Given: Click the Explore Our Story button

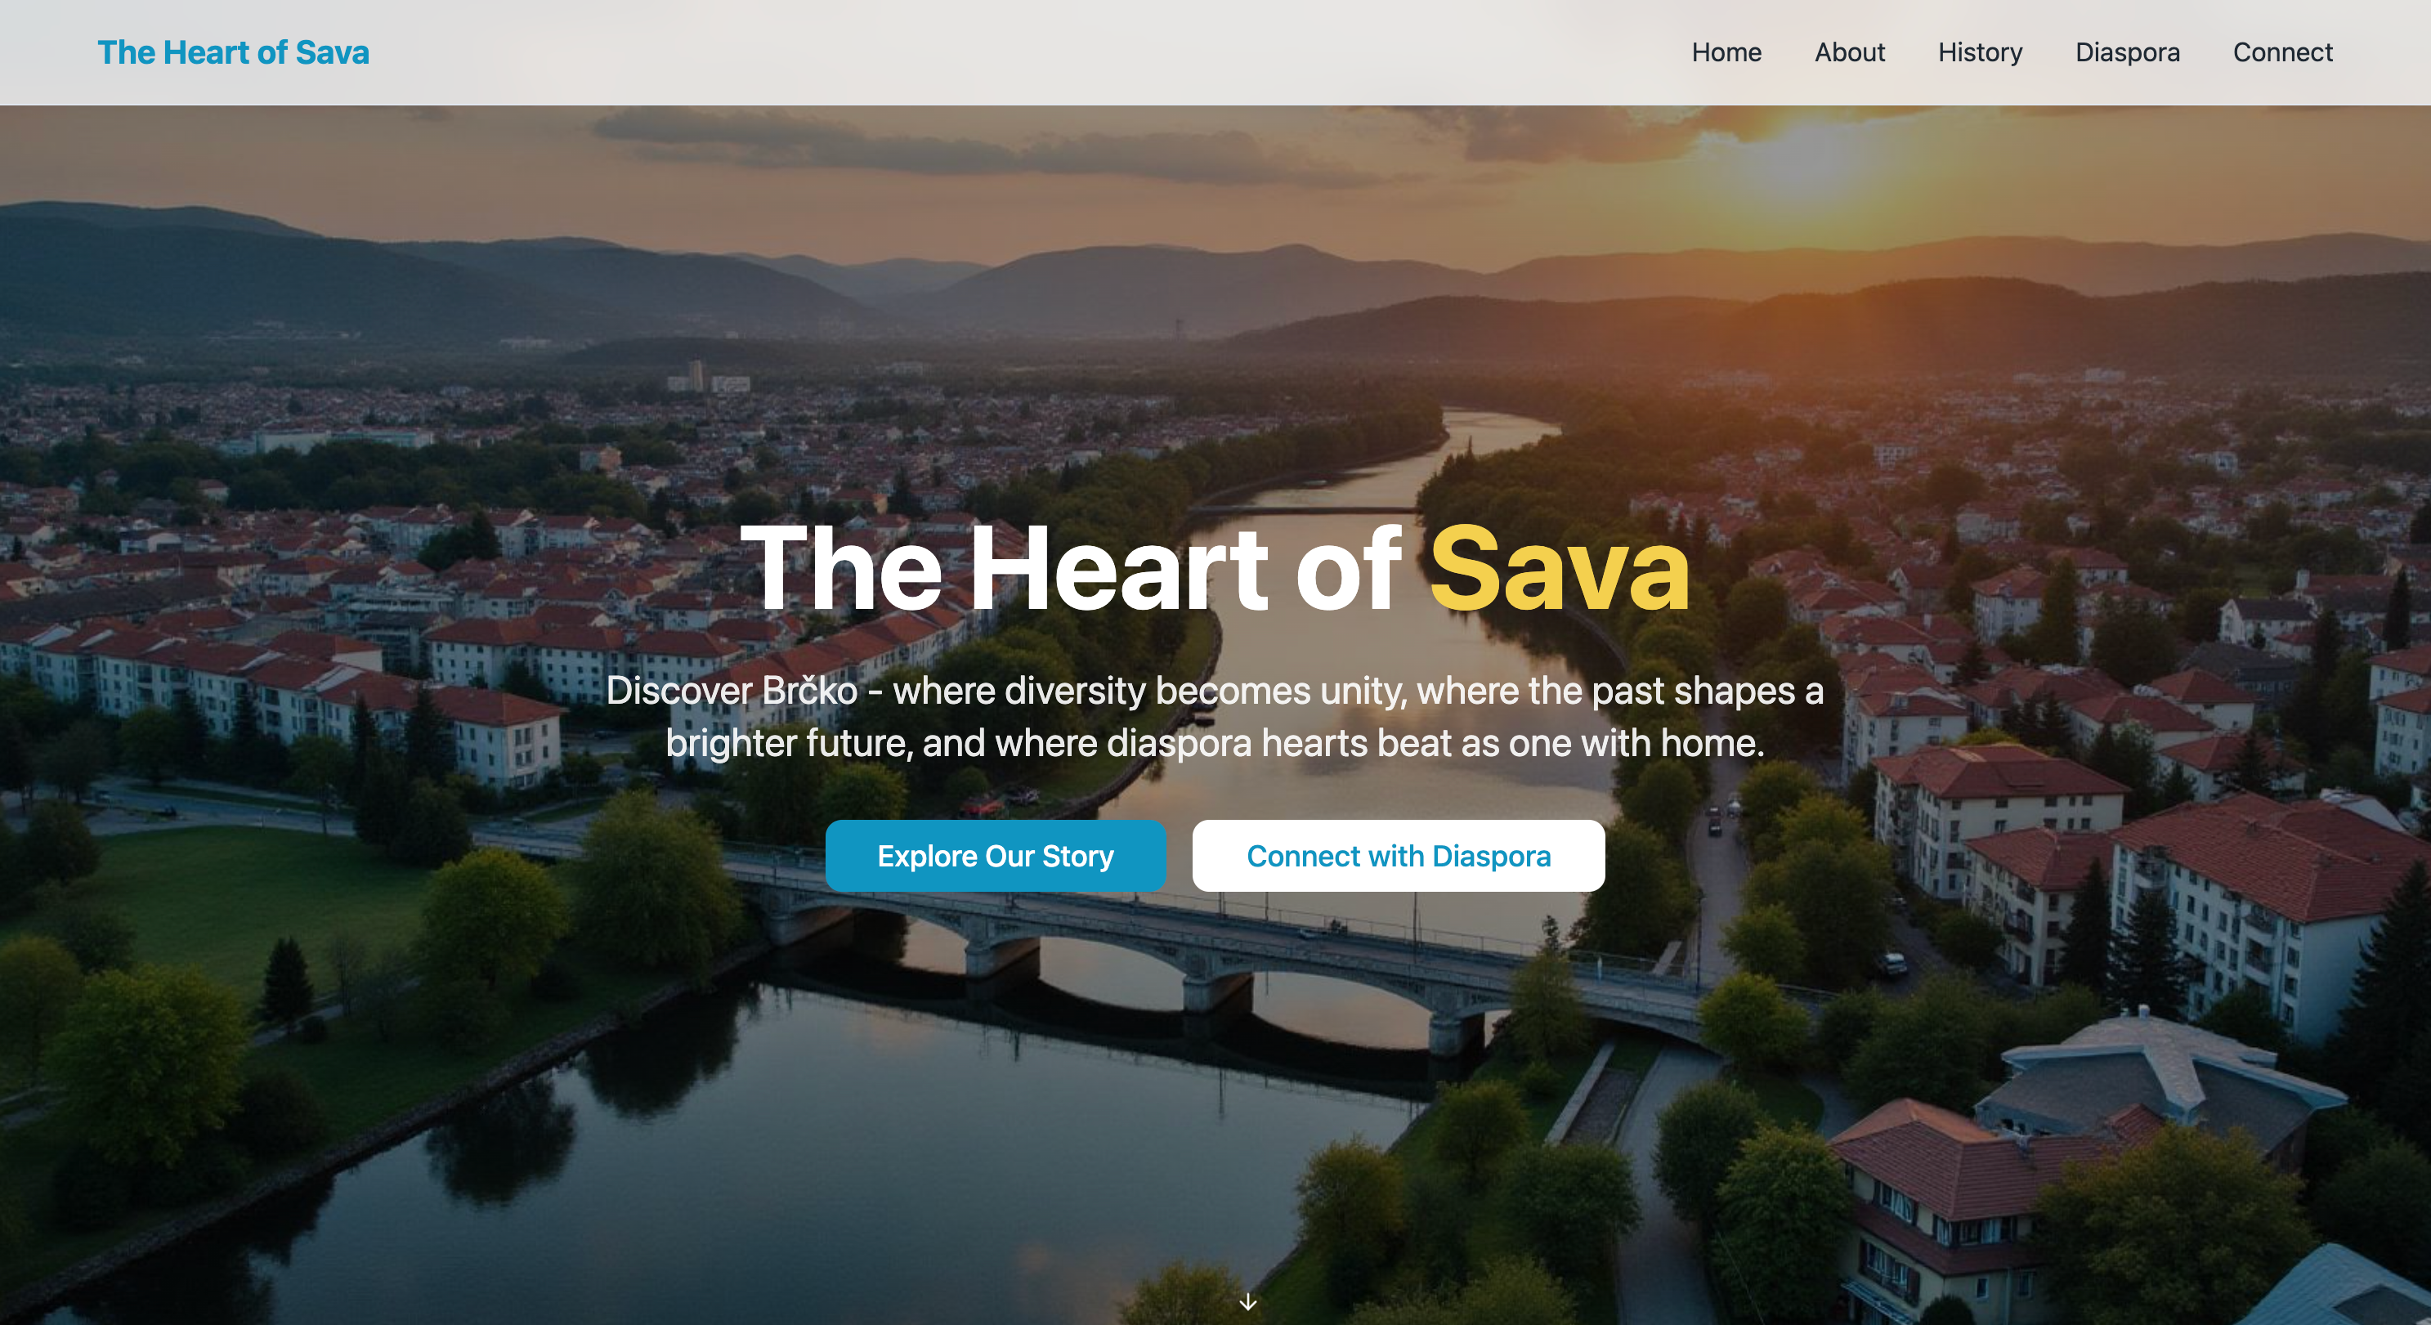Looking at the screenshot, I should 996,855.
